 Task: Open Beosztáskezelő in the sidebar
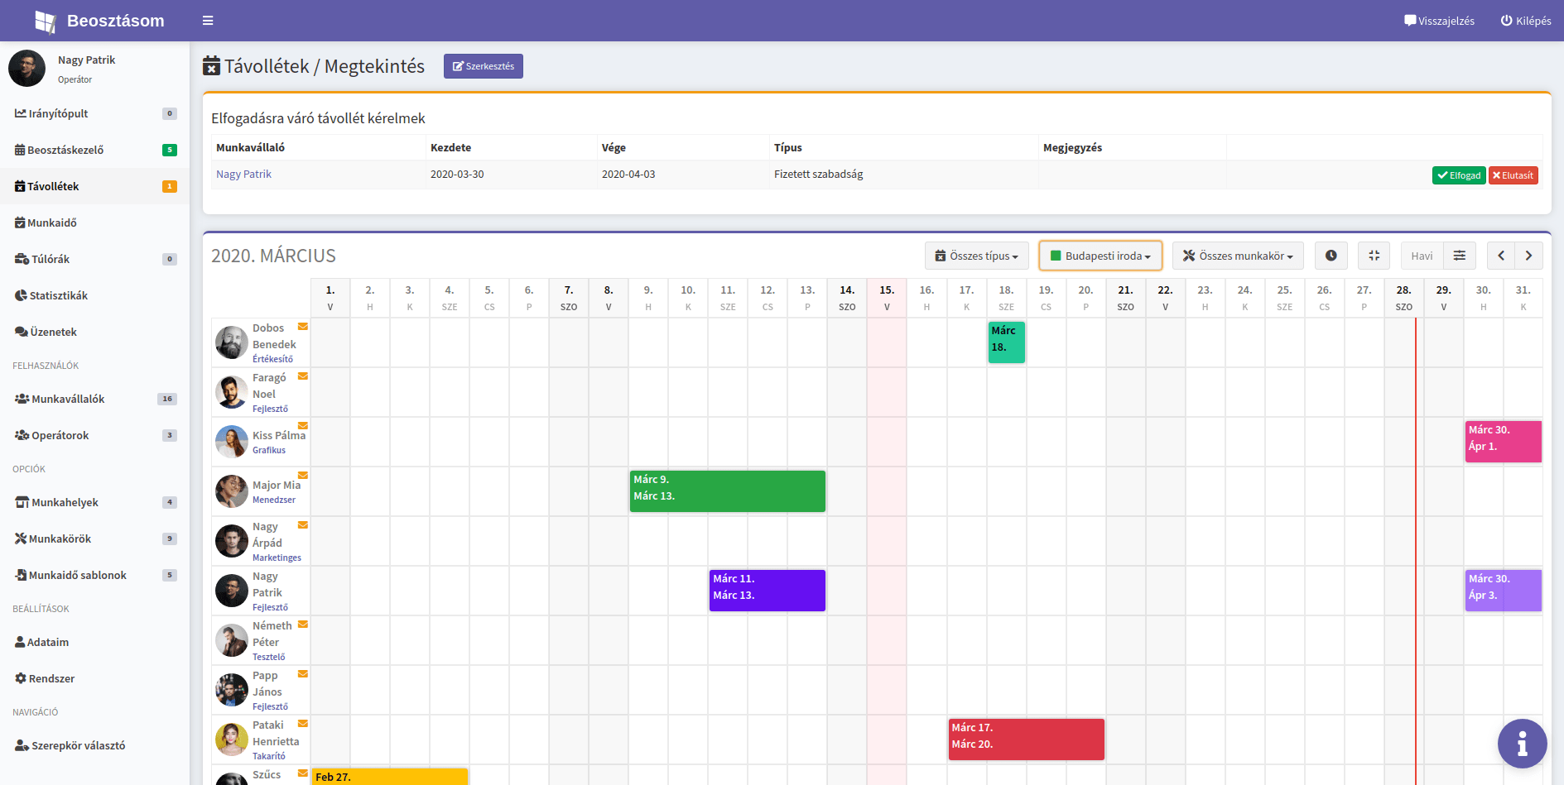click(x=65, y=150)
